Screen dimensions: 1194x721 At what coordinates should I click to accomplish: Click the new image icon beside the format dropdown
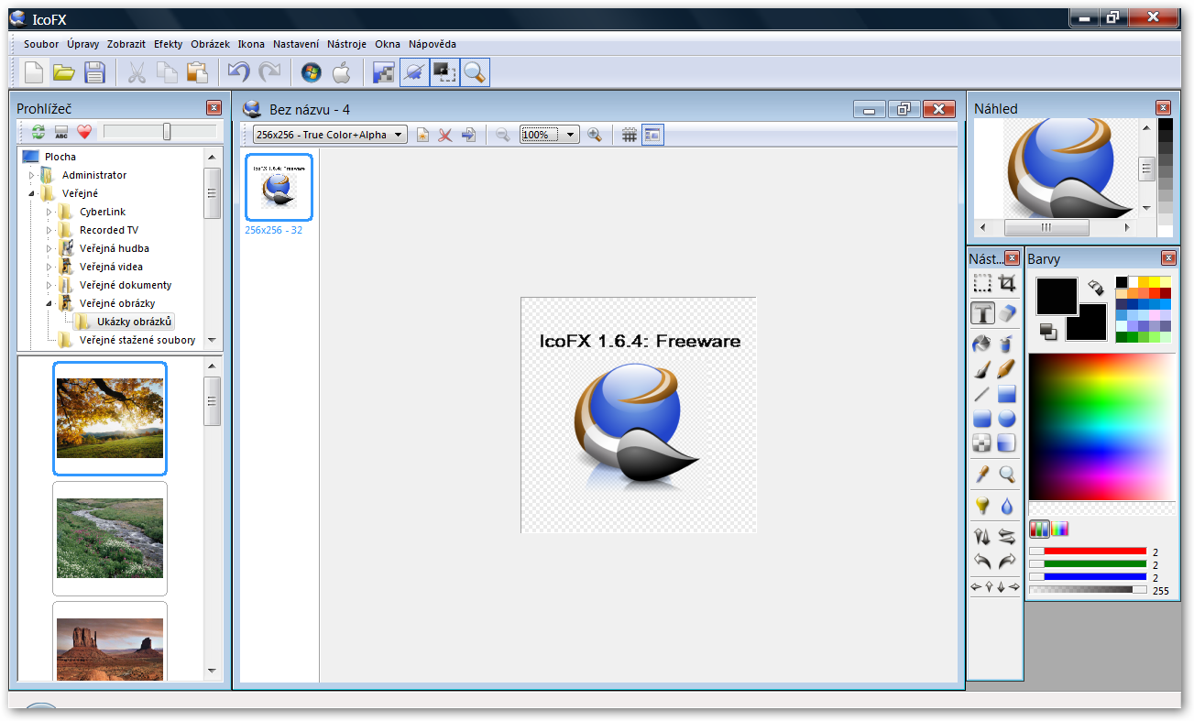(422, 135)
